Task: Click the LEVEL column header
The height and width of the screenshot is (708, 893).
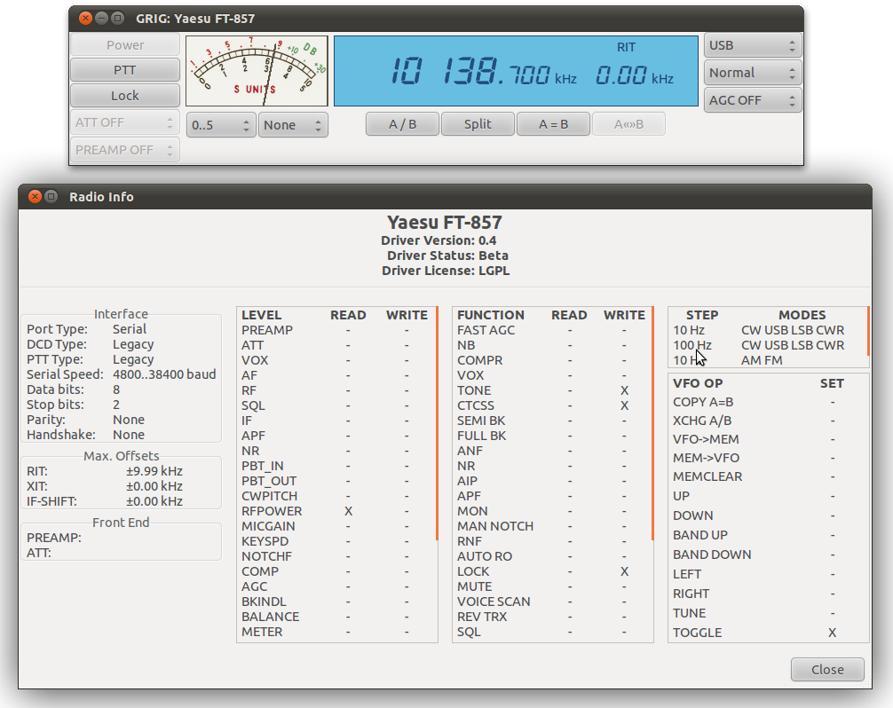Action: (x=261, y=315)
